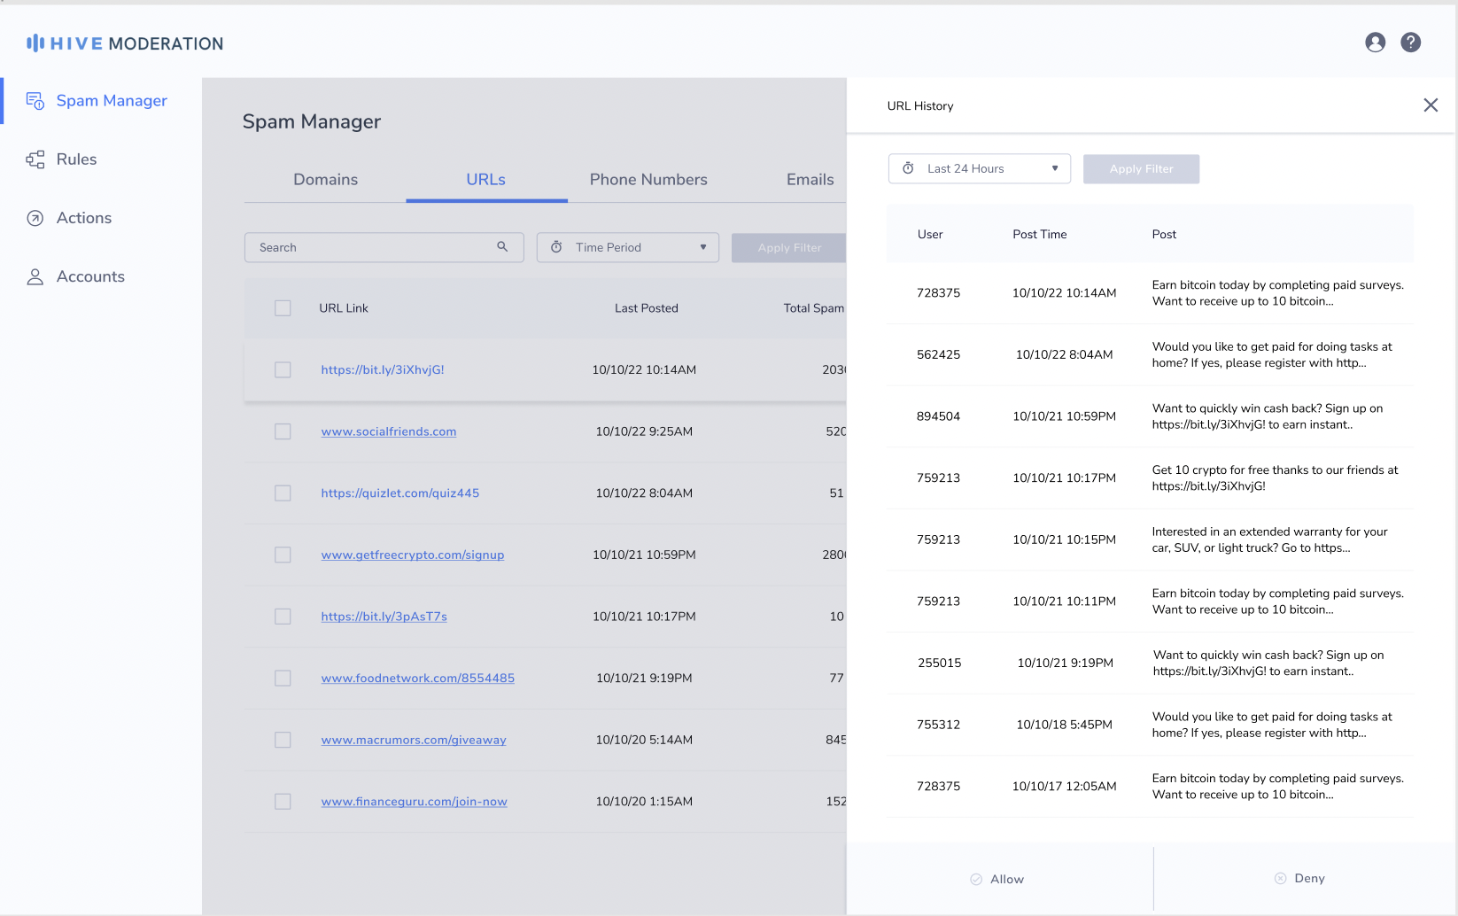Click the Rules icon in sidebar

click(x=35, y=159)
